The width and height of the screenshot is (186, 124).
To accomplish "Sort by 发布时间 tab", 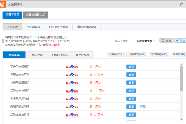I will [x=37, y=55].
